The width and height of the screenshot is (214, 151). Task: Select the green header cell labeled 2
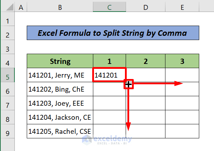[x=145, y=61]
